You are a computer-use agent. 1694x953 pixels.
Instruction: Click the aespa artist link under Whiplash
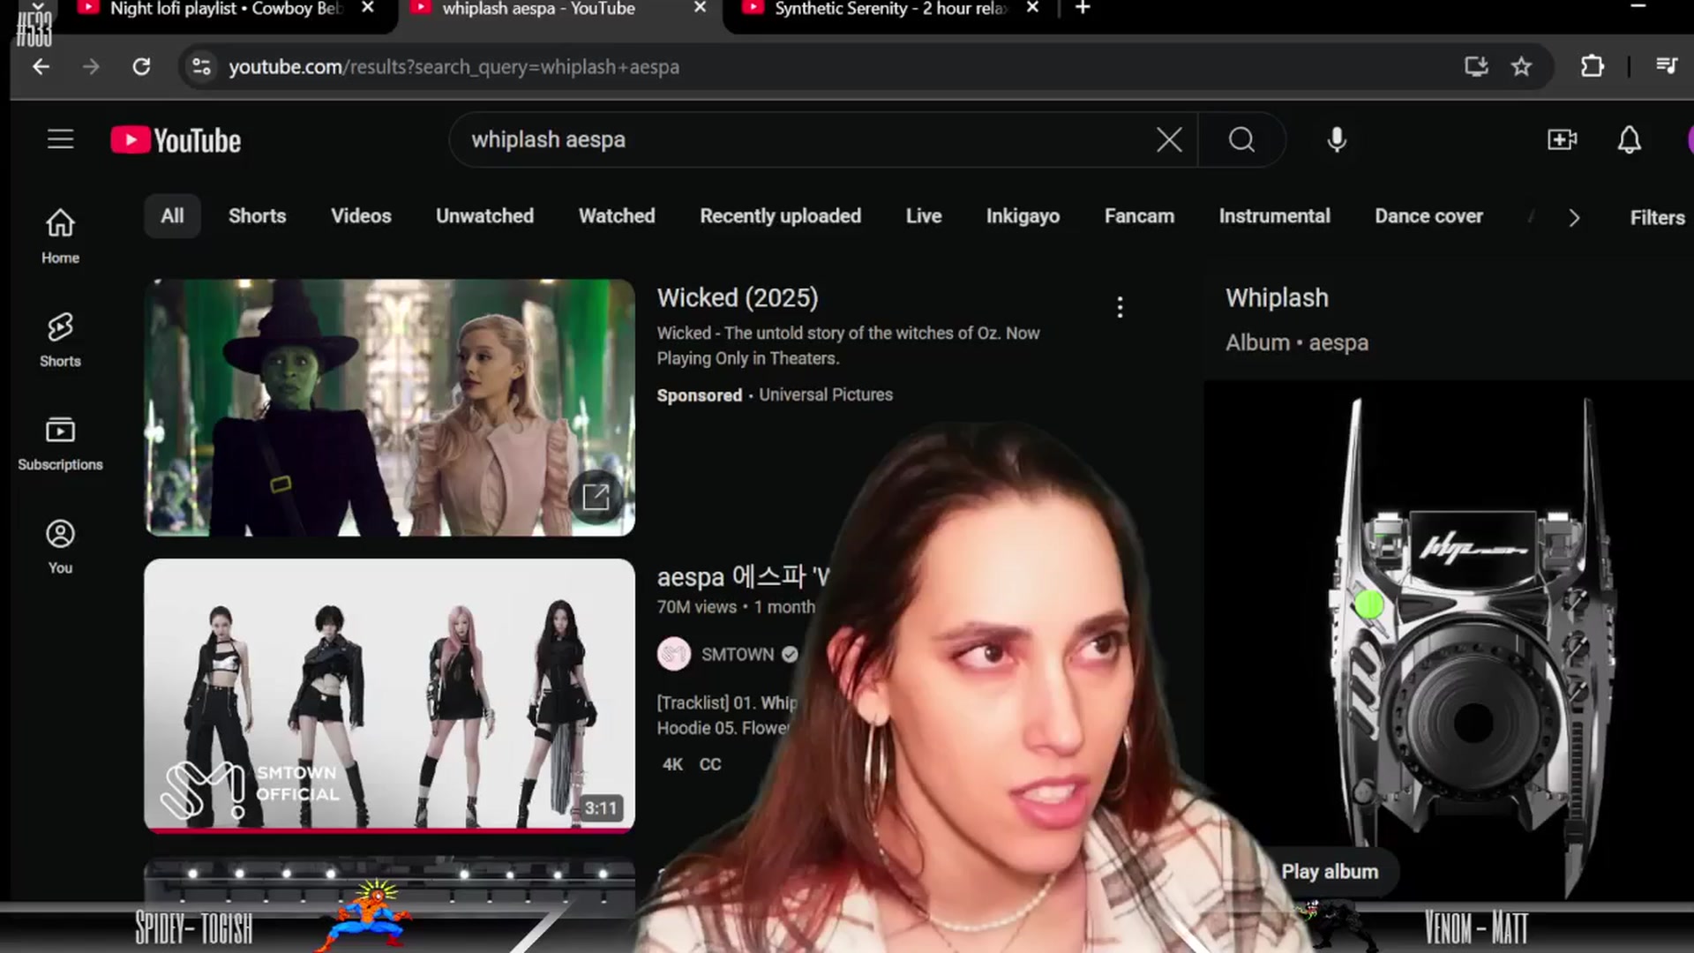click(1338, 343)
